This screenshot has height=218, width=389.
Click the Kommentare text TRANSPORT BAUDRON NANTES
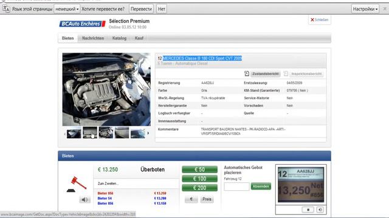point(243,131)
